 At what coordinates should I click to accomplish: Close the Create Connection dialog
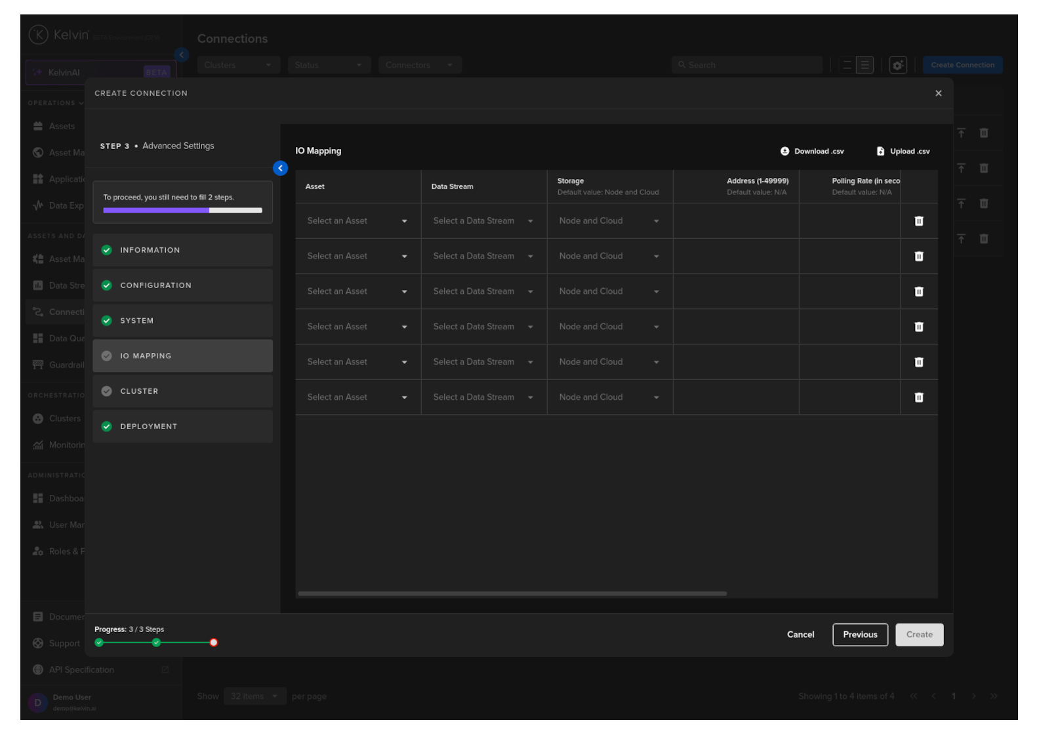pos(938,93)
